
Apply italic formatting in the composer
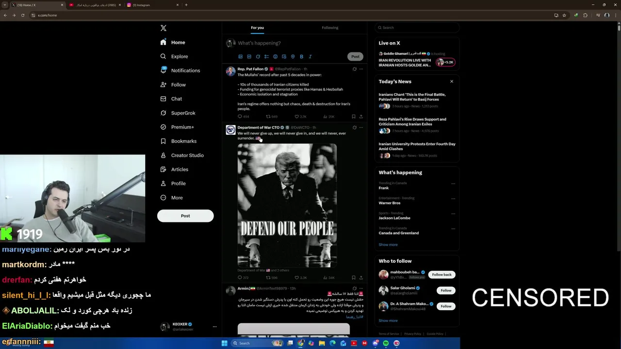(310, 57)
